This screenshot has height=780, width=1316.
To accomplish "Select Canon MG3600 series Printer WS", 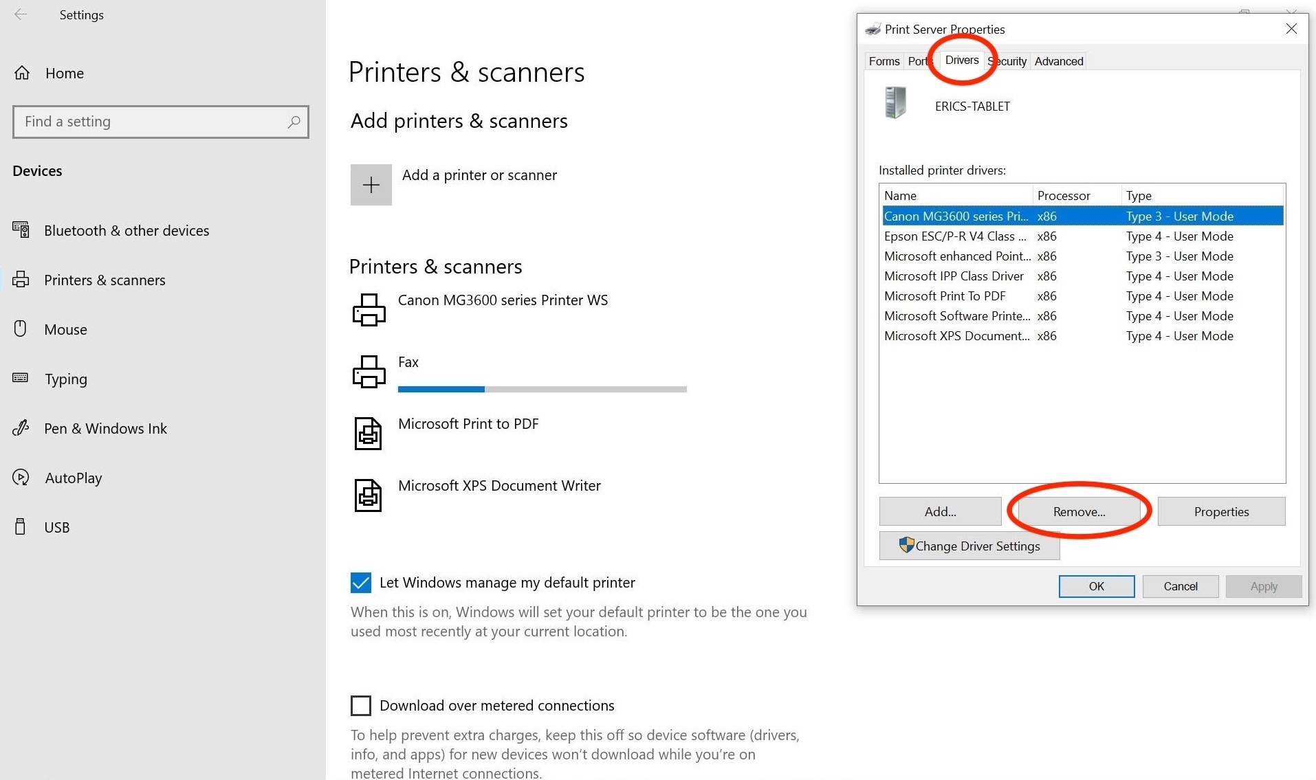I will [x=503, y=300].
